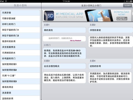Image resolution: width=133 pixels, height=100 pixels.
Task: Choose 和饺子面的窍门1 from the list
Action: [x=20, y=30]
